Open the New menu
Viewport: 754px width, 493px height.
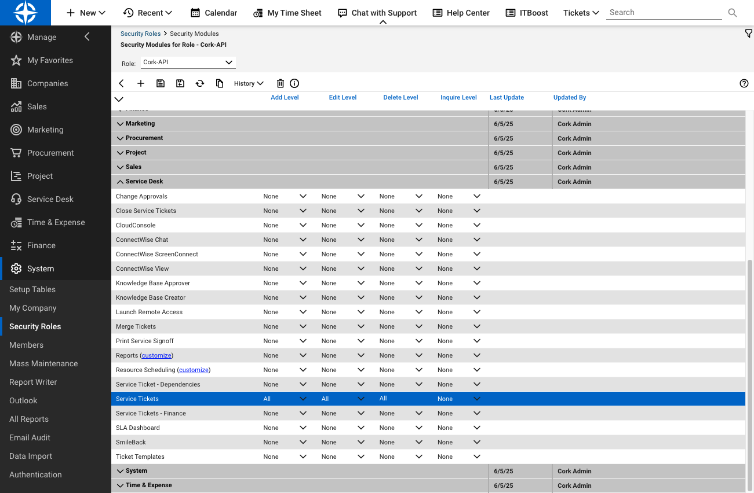coord(86,13)
